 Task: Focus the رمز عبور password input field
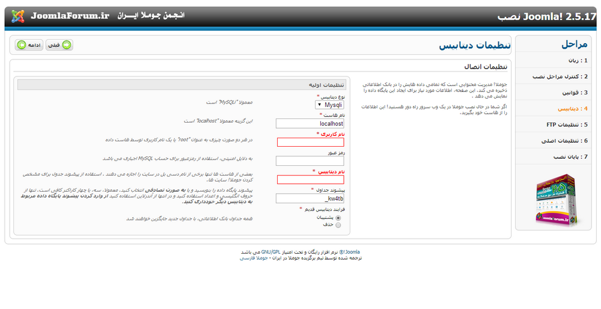(x=310, y=161)
